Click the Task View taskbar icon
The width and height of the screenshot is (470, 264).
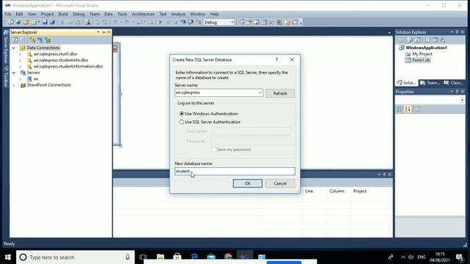pyautogui.click(x=143, y=257)
